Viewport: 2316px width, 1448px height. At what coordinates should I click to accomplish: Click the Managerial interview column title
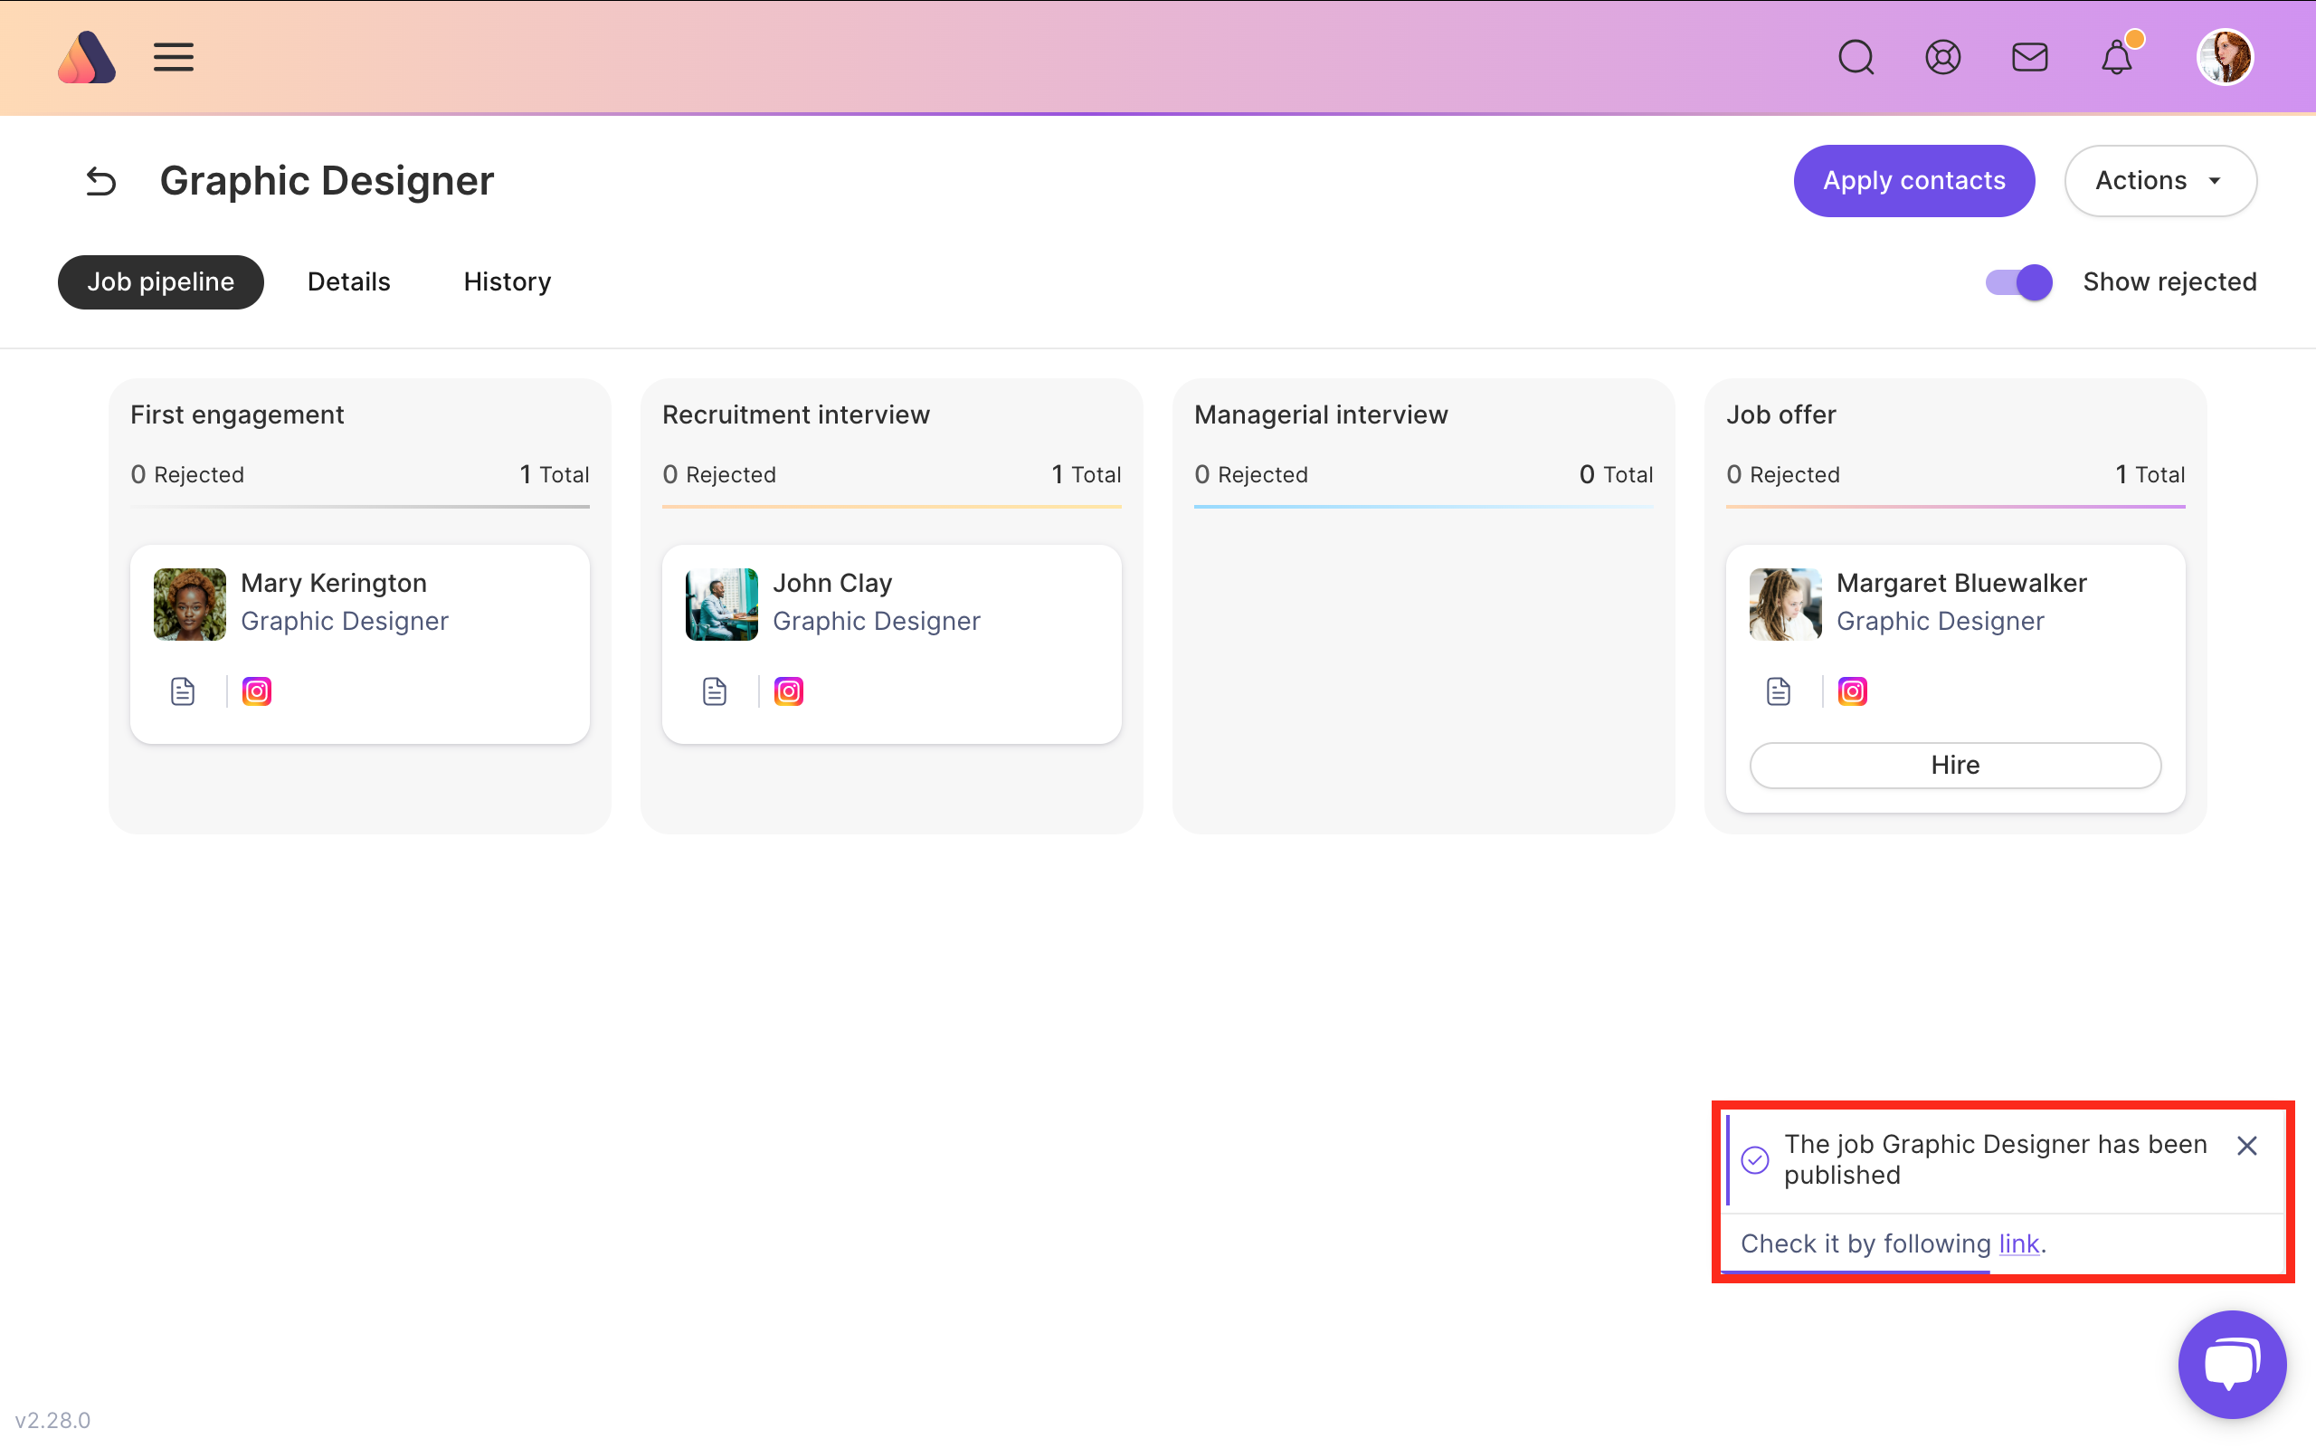click(x=1321, y=414)
